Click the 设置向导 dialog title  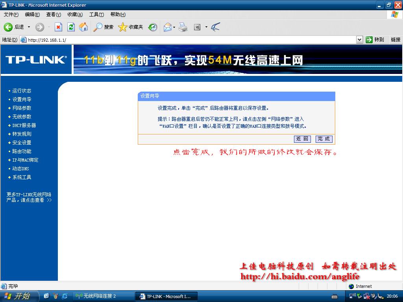tap(150, 96)
